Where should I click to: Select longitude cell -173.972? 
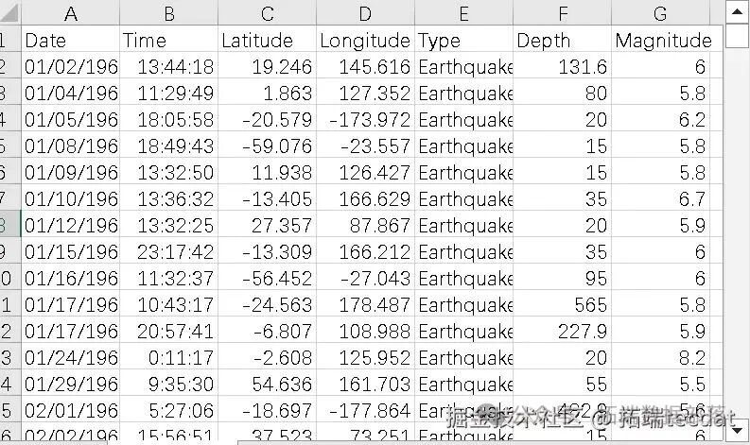365,119
